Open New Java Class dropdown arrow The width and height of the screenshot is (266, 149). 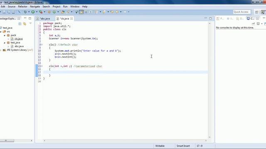click(58, 12)
